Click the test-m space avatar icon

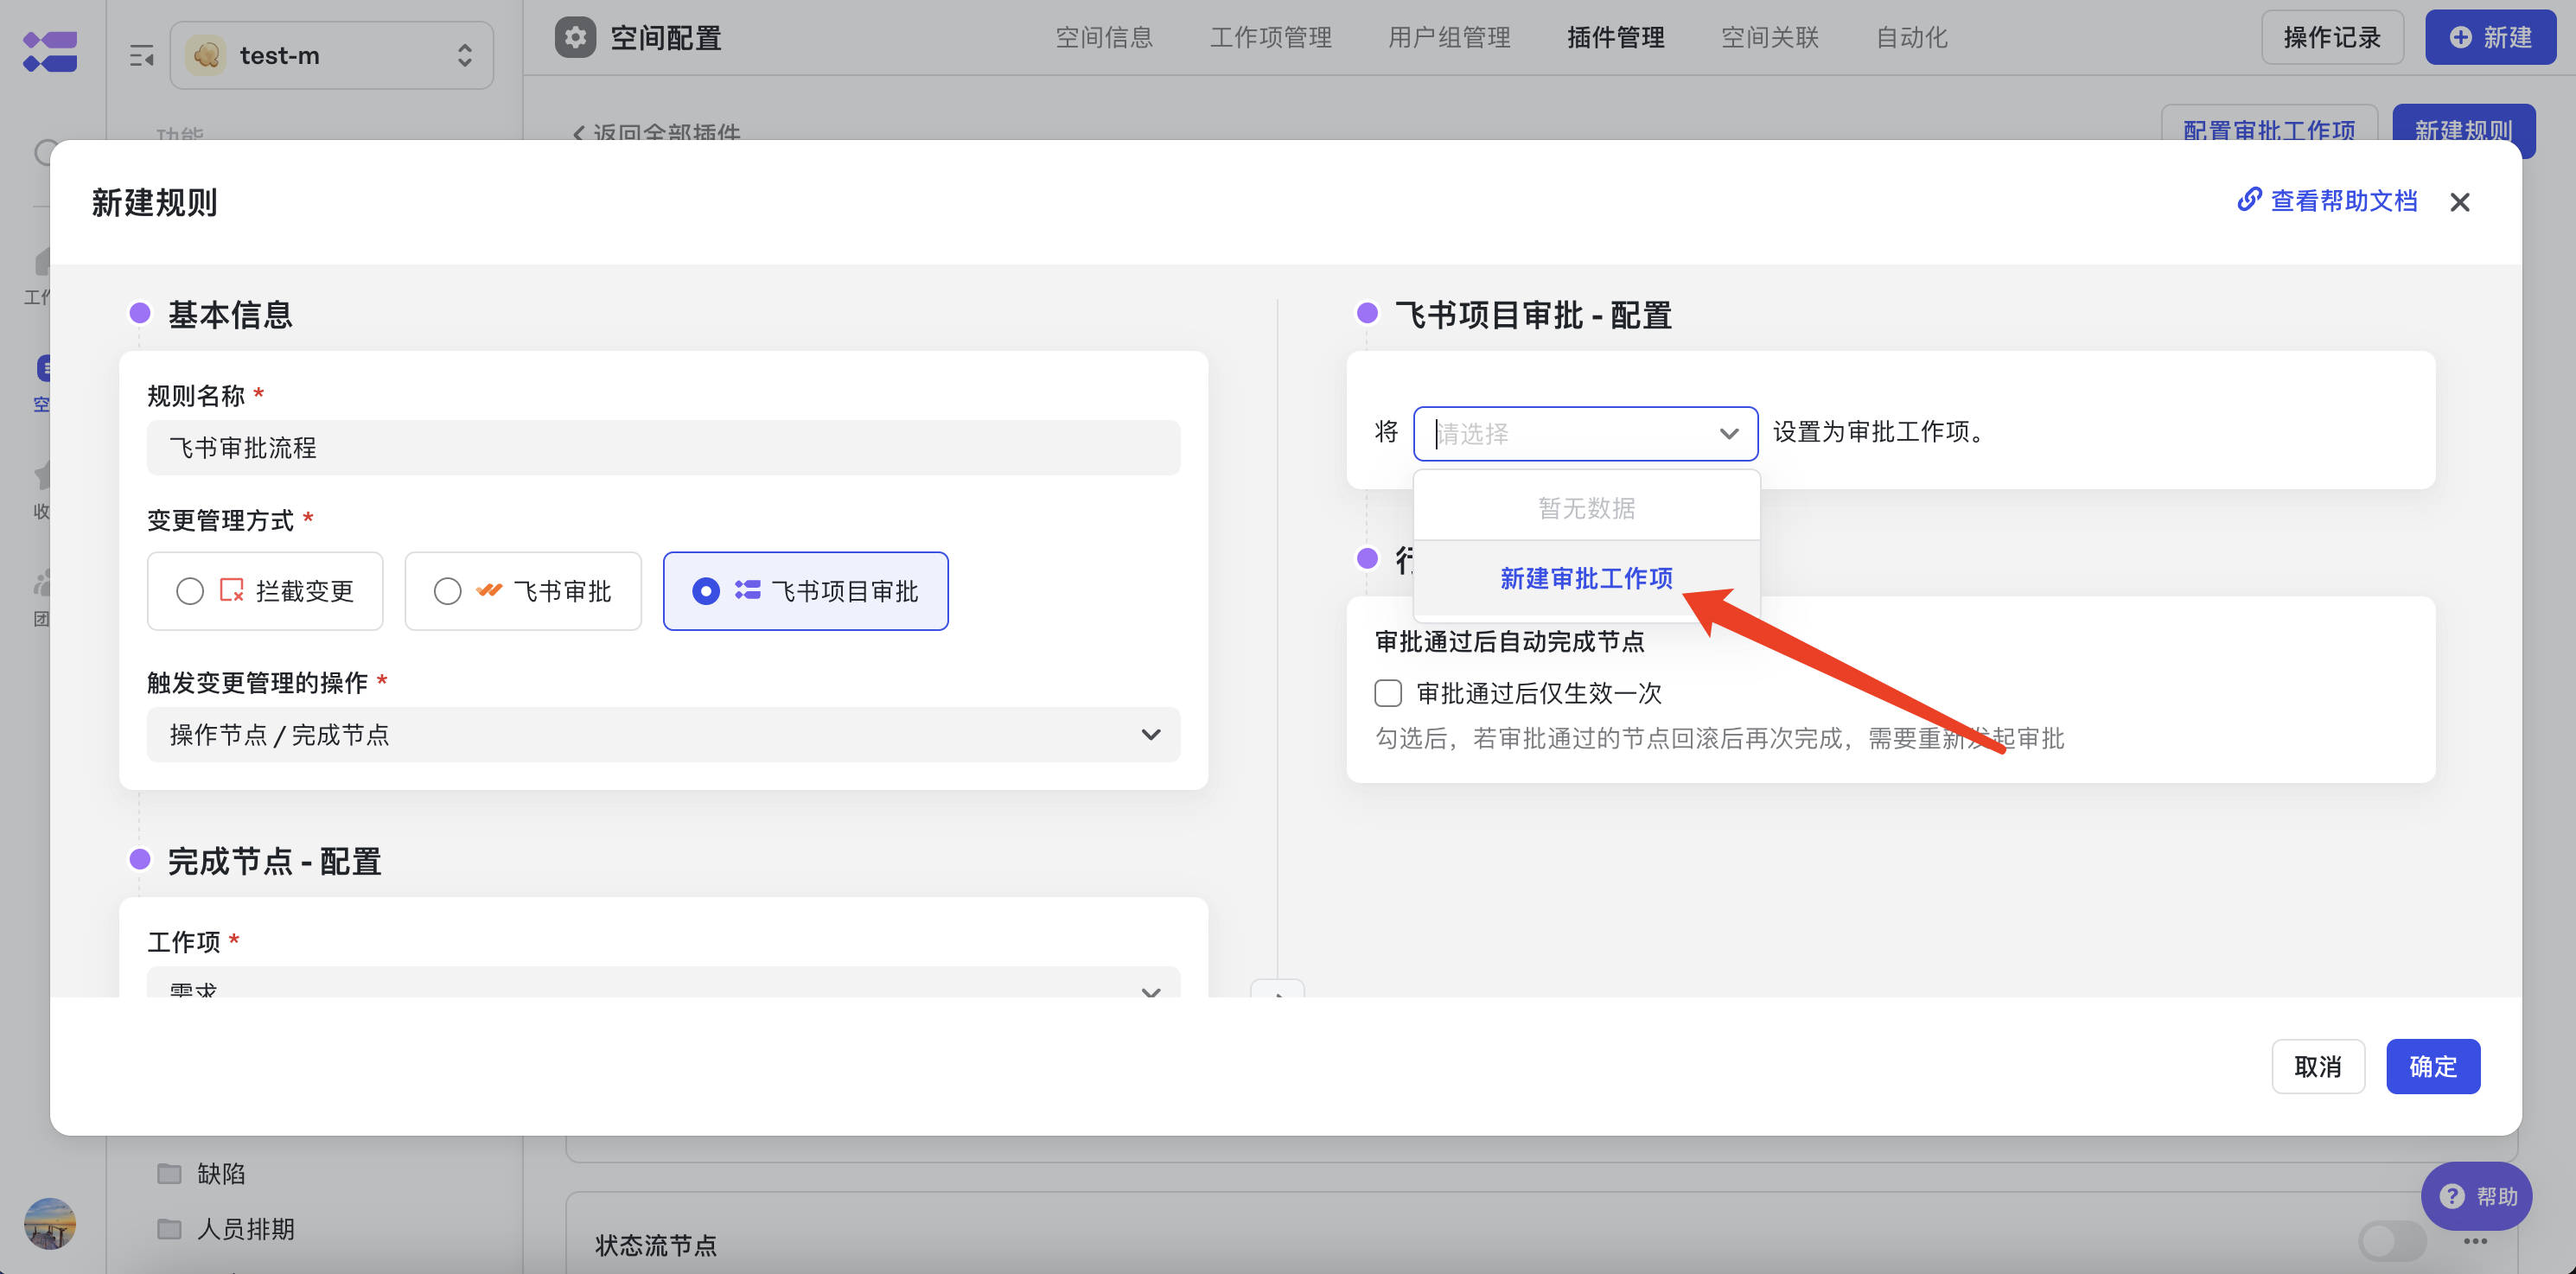[x=206, y=55]
